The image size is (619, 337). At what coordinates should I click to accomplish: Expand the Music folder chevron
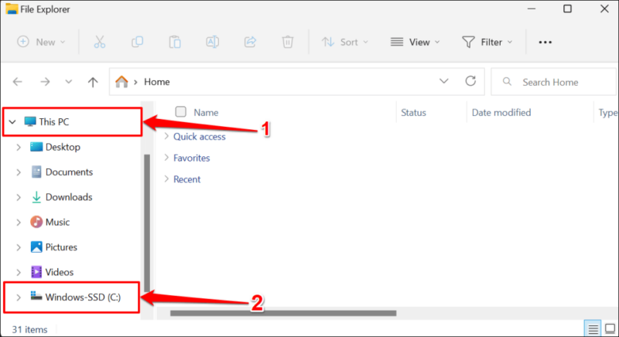coord(19,223)
